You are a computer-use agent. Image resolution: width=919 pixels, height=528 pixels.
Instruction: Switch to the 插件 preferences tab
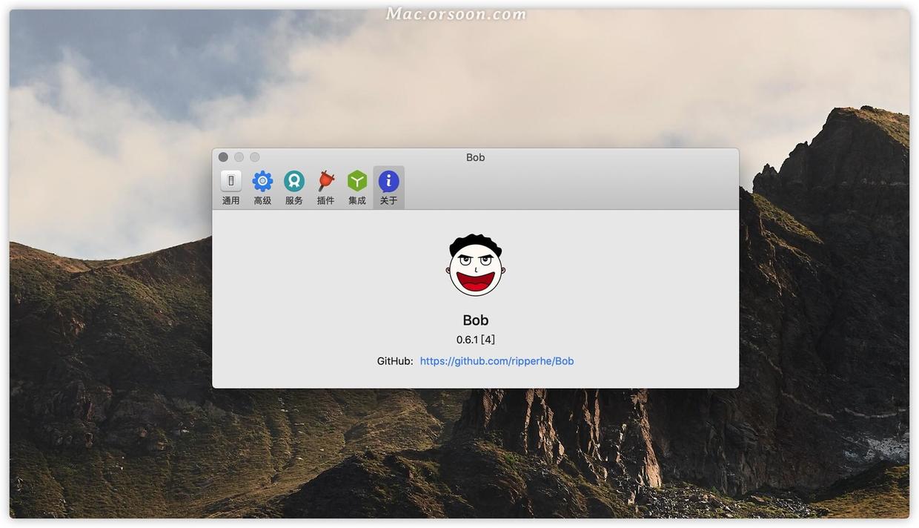point(325,187)
